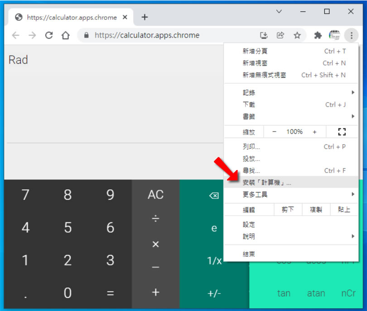
Task: Click the tan function key
Action: pyautogui.click(x=284, y=293)
